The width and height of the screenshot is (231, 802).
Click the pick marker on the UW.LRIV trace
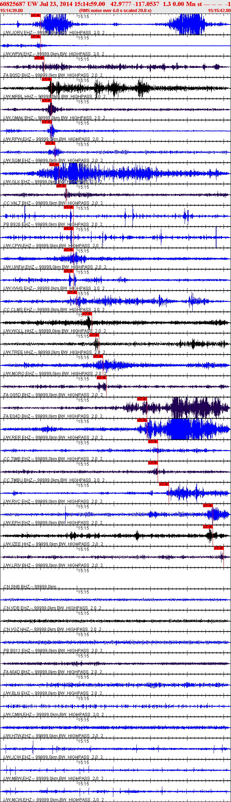pos(219,548)
